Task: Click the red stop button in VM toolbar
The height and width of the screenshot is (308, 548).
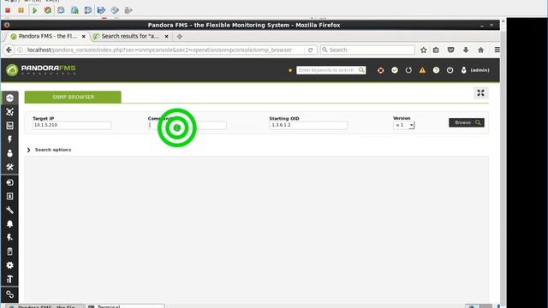Action: (8, 10)
